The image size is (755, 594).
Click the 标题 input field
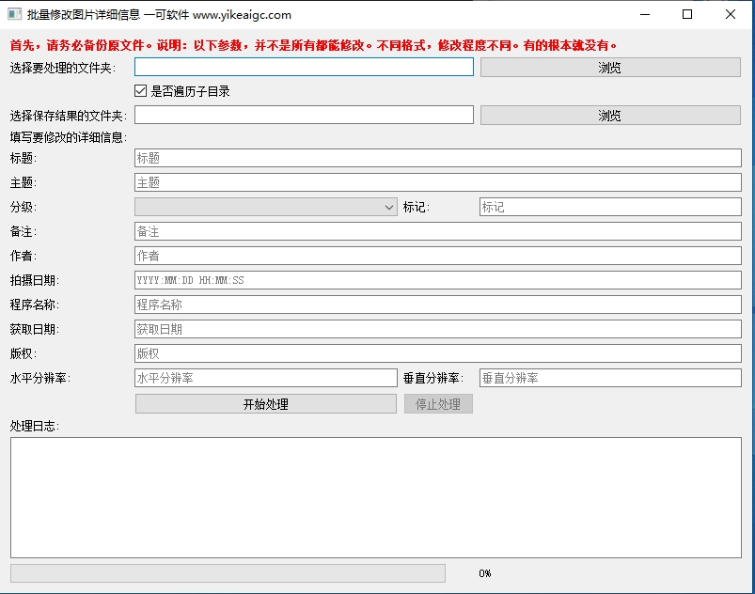pyautogui.click(x=438, y=158)
